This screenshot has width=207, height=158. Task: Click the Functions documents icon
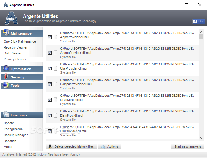coord(6,114)
